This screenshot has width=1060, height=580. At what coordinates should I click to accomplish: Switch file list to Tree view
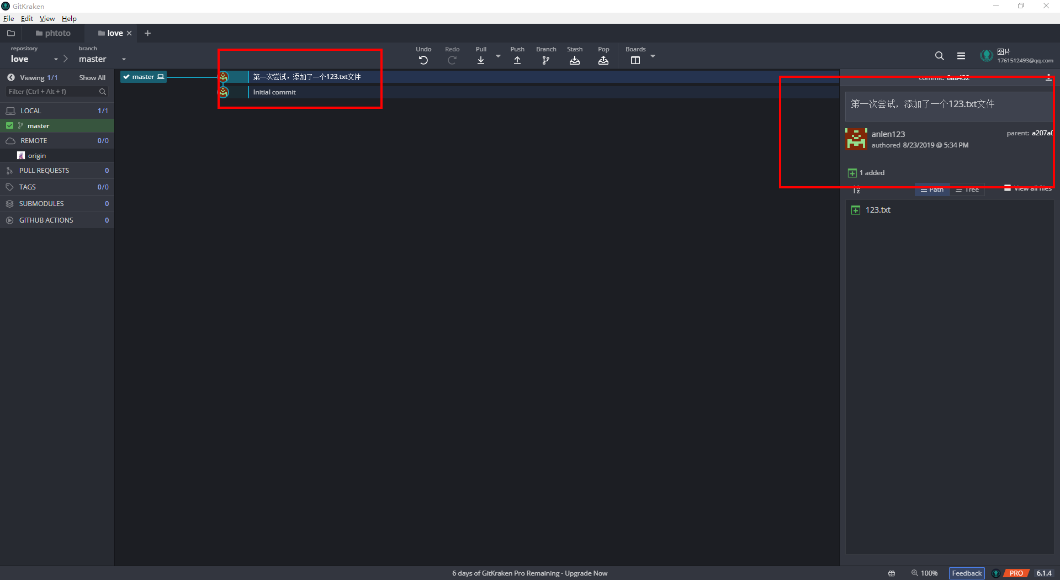coord(967,189)
